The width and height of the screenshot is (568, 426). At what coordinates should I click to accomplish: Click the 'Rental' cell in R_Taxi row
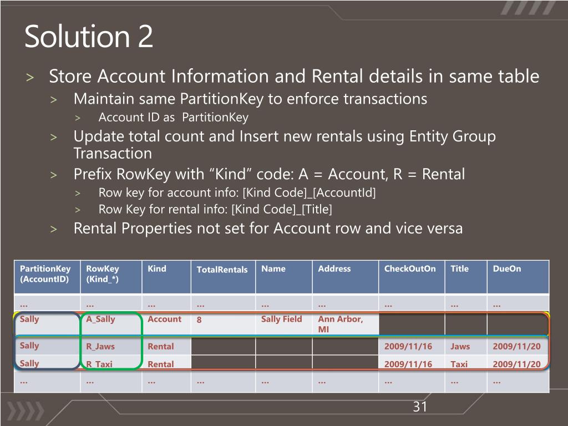pyautogui.click(x=166, y=363)
